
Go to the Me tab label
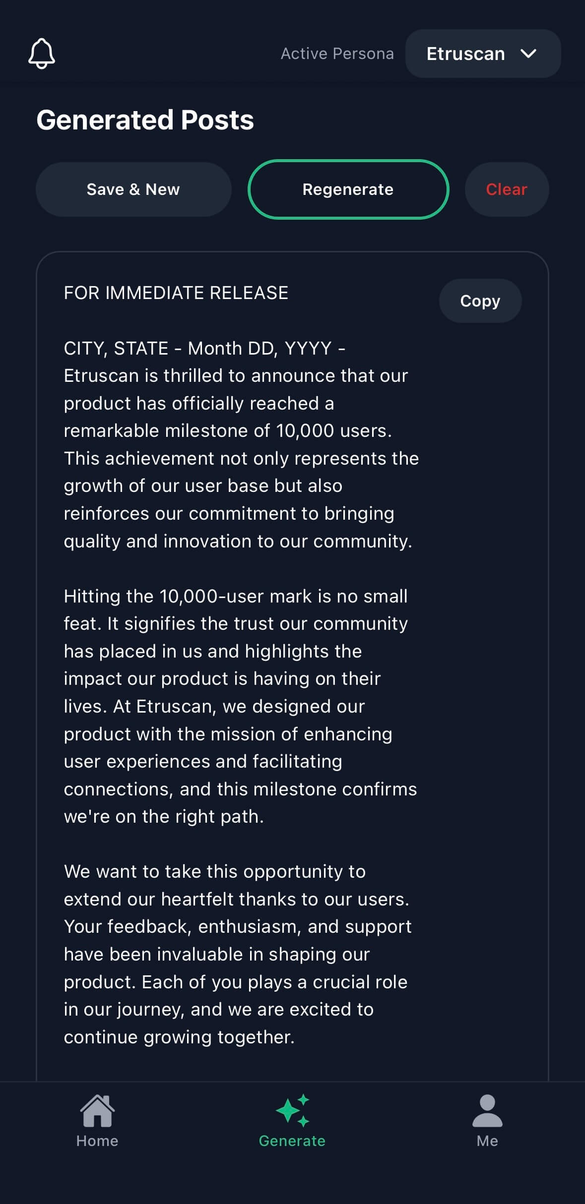coord(487,1141)
